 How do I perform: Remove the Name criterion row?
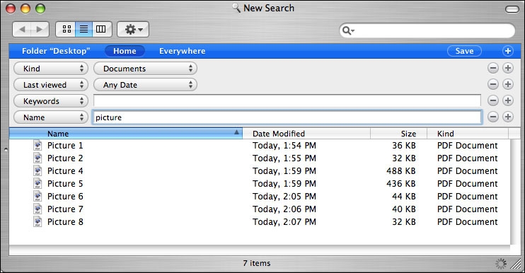point(493,117)
